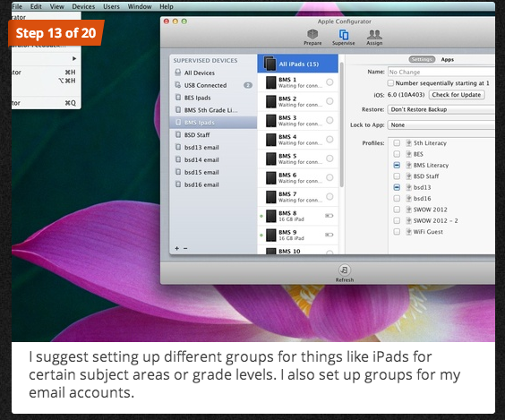This screenshot has width=505, height=420.
Task: Check the WiFi Guest profile checkbox
Action: (x=397, y=232)
